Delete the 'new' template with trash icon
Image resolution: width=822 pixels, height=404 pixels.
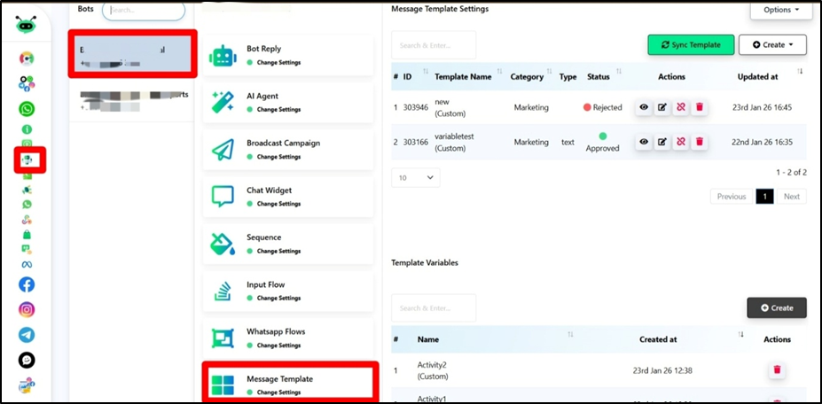point(699,107)
